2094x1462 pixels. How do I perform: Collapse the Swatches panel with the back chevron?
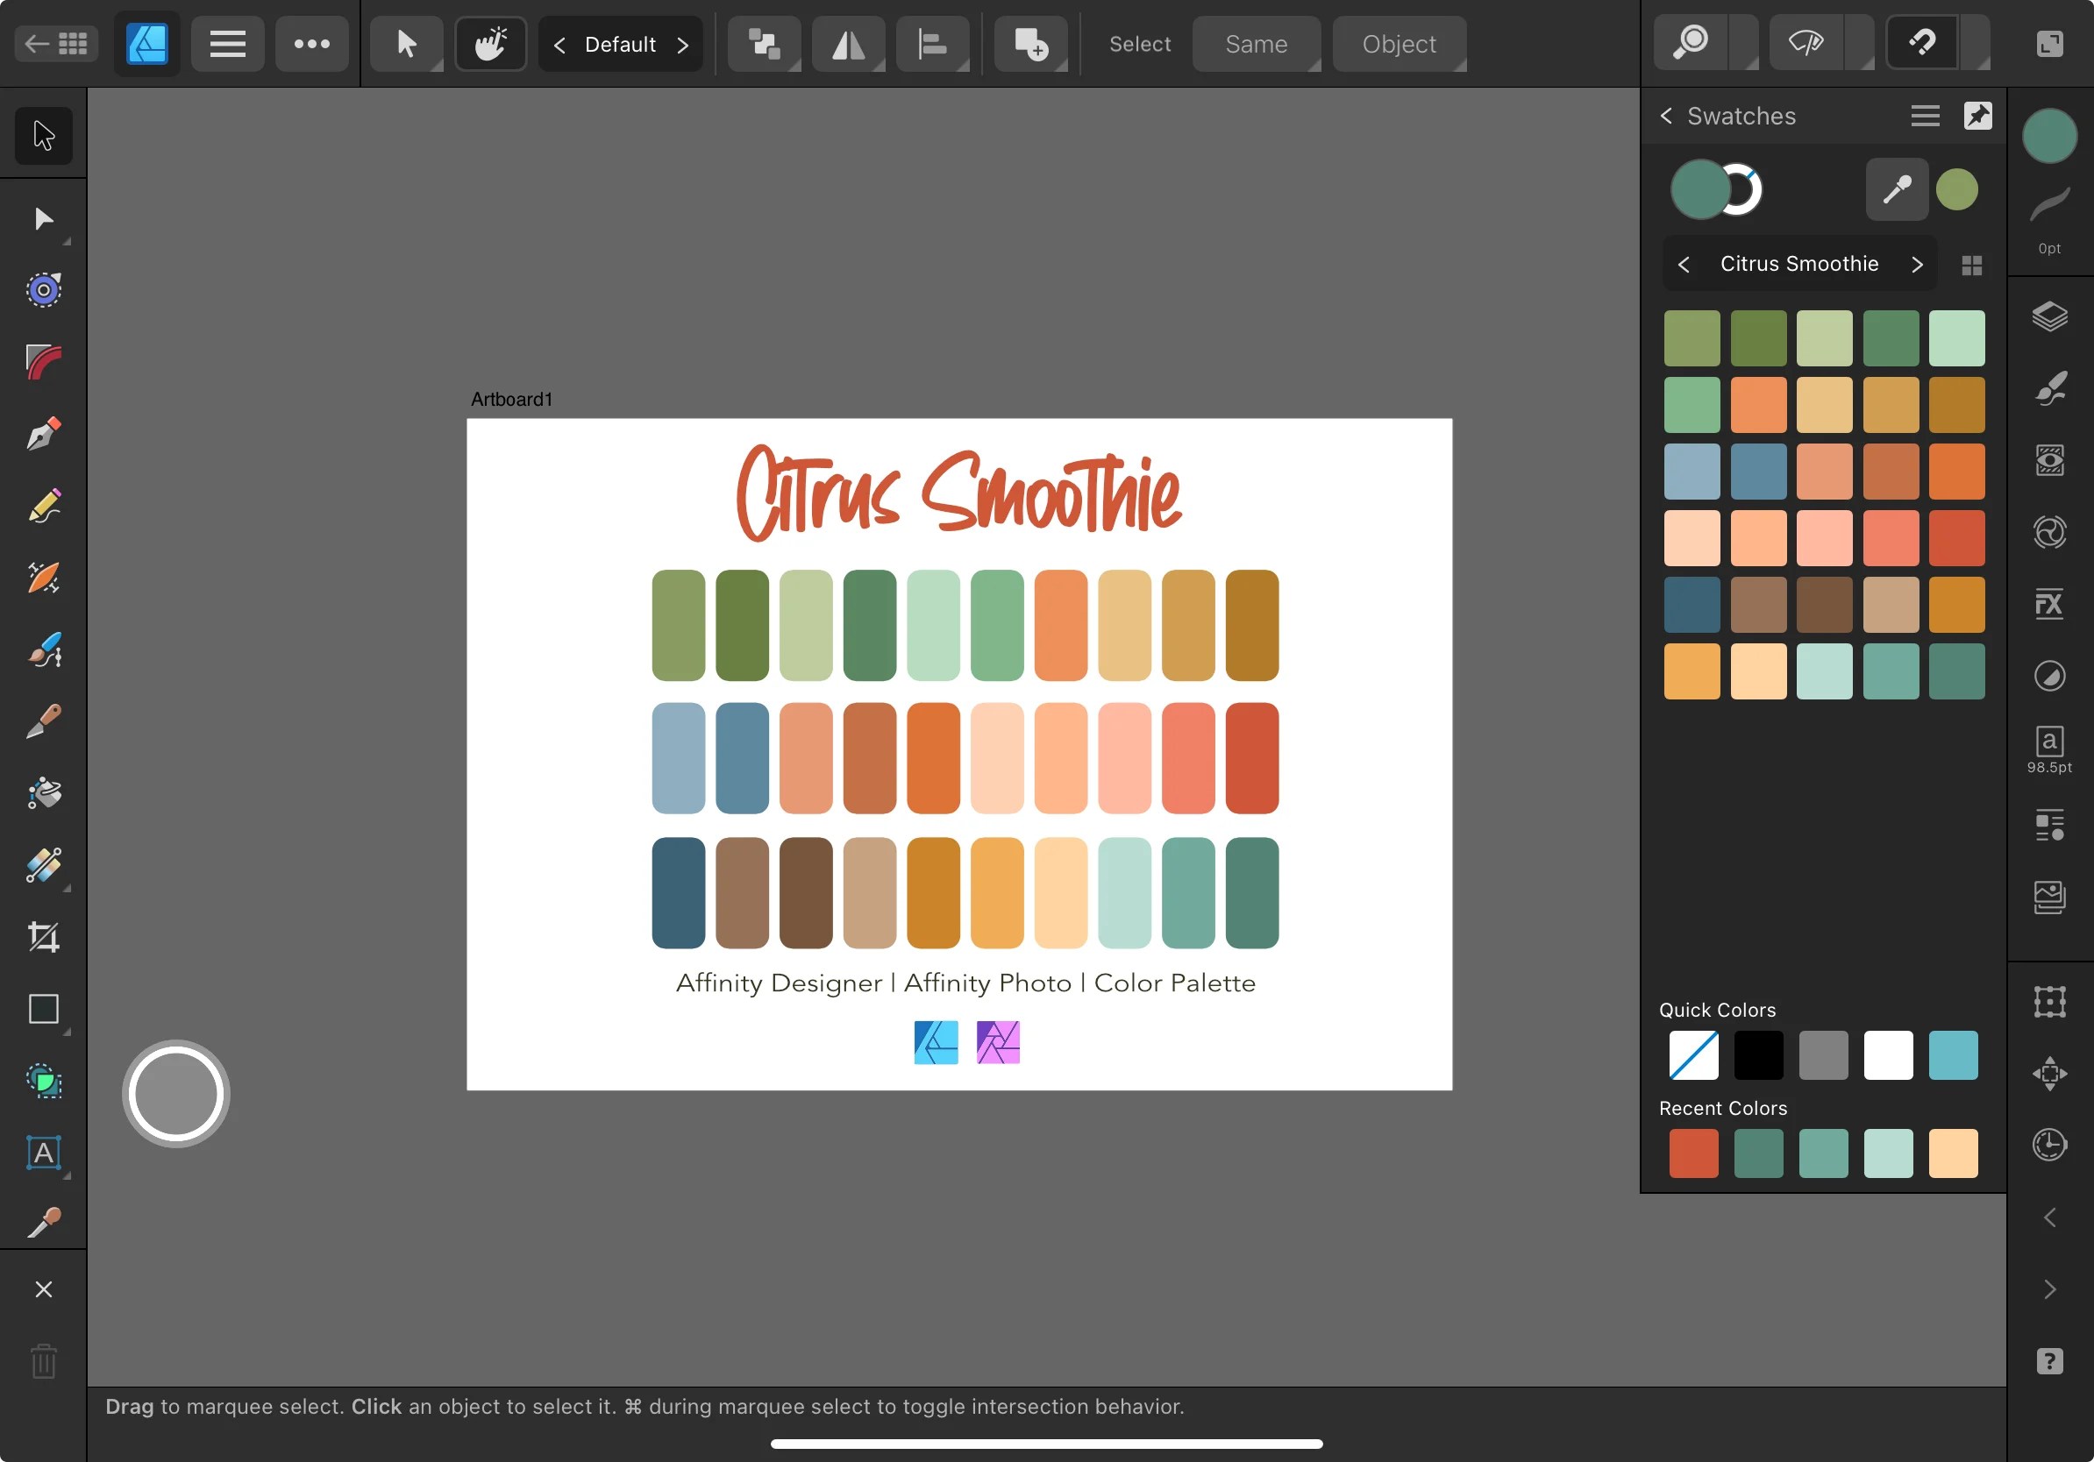coord(1666,116)
